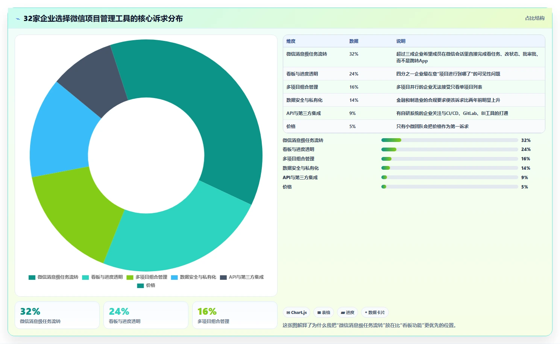This screenshot has height=344, width=560.
Task: Click the 看板与进度透明 progress bar
Action: pos(450,149)
